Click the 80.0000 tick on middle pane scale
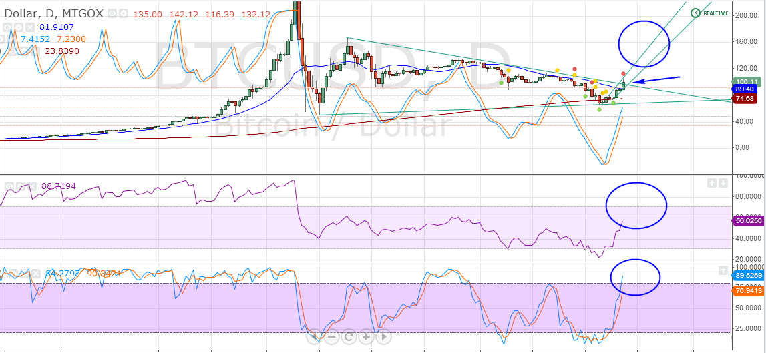Screen dimensions: 766x353 tap(747, 197)
